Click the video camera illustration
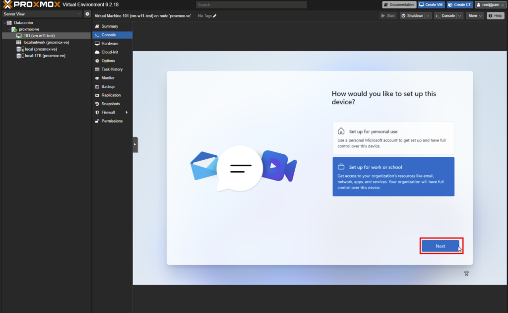Image resolution: width=508 pixels, height=313 pixels. point(279,166)
